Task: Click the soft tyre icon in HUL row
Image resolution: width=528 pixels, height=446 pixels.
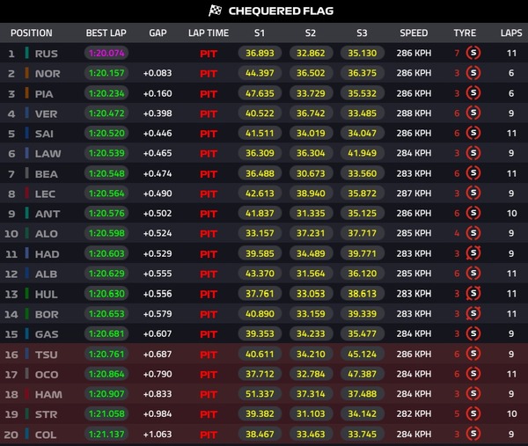Action: pos(473,294)
